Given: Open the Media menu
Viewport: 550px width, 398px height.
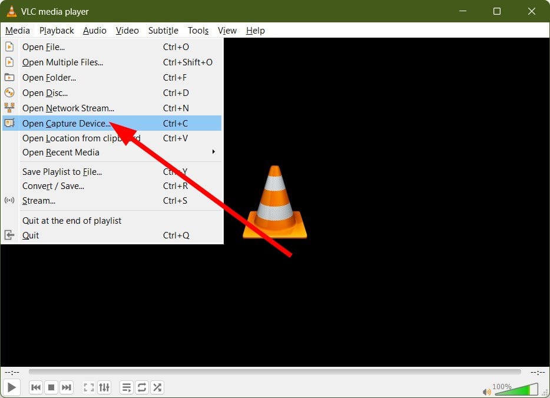Looking at the screenshot, I should pos(18,31).
